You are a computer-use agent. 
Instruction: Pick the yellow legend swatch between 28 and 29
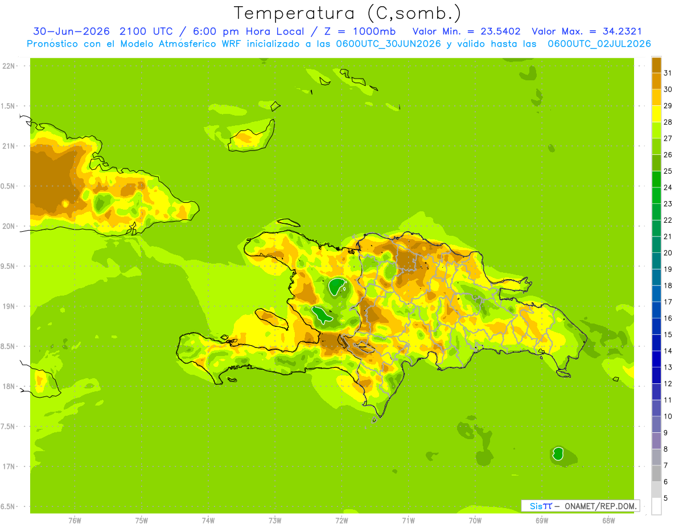coord(656,113)
